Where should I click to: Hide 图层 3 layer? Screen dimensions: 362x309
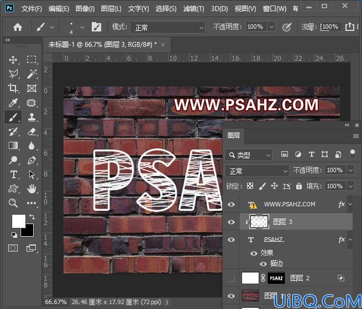pyautogui.click(x=231, y=222)
